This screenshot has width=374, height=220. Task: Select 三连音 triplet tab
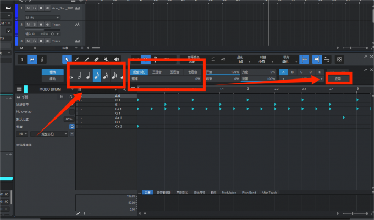[x=157, y=72]
